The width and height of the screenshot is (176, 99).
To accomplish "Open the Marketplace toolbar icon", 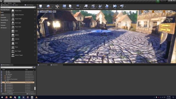I will pyautogui.click(x=70, y=6).
